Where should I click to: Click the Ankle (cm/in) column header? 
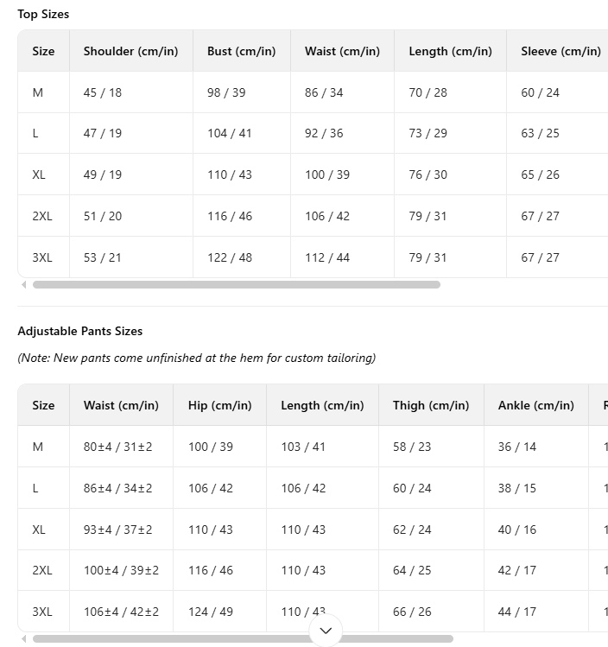tap(535, 405)
